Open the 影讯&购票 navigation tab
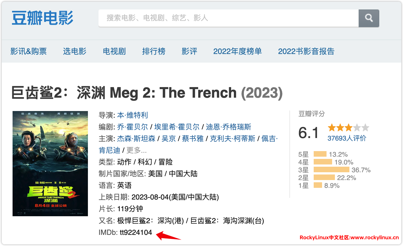 (28, 51)
